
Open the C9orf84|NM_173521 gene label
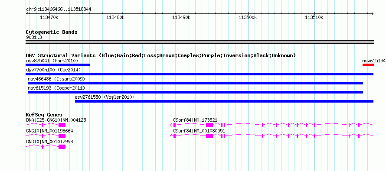pyautogui.click(x=195, y=120)
